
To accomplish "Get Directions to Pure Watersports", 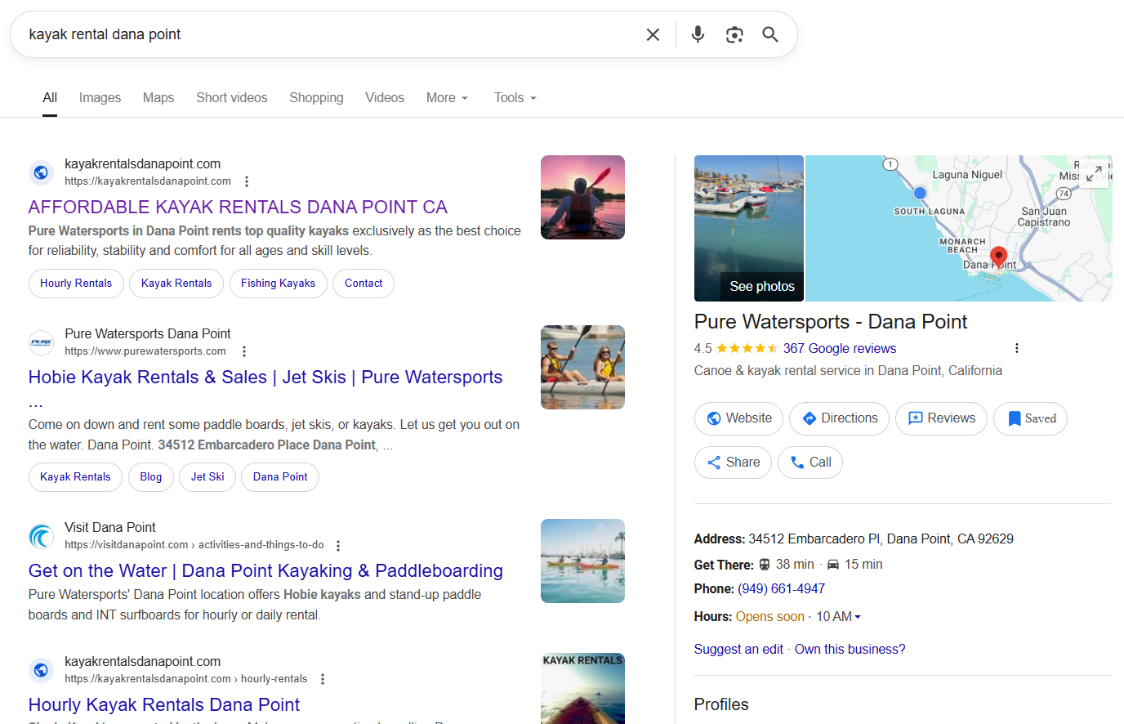I will click(840, 418).
